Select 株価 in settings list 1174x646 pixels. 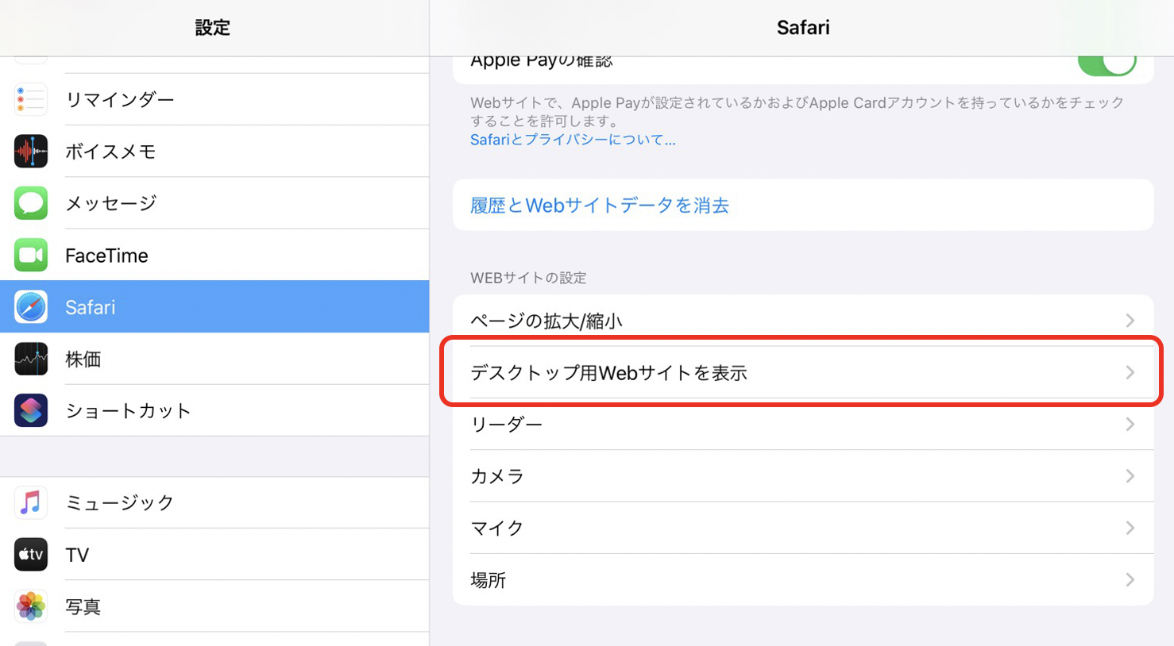(x=214, y=359)
